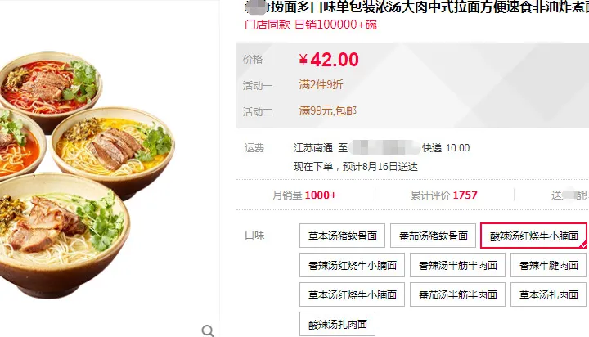Open the 累计评价 1757 reviews link

(x=444, y=195)
